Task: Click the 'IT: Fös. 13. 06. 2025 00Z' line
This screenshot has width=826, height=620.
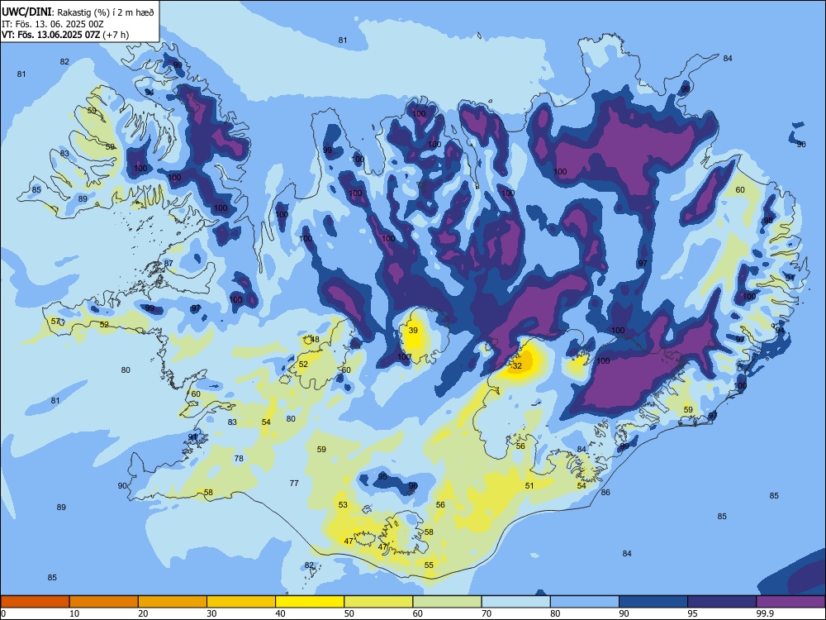Action: (53, 24)
